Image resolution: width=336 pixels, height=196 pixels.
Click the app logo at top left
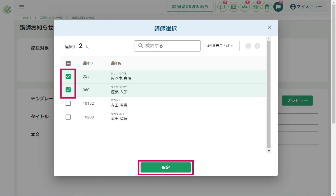coord(7,9)
